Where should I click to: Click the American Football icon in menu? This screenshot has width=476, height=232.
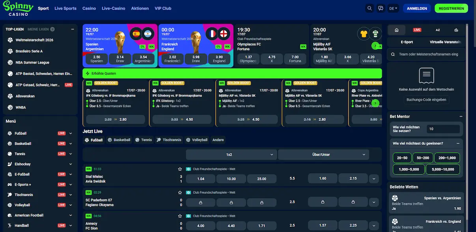[x=10, y=215]
